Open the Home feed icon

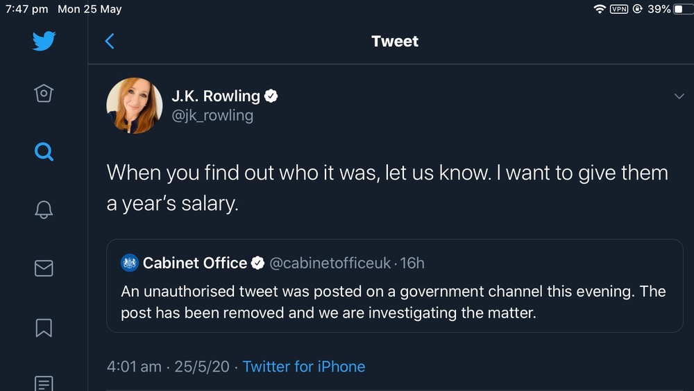[x=43, y=93]
